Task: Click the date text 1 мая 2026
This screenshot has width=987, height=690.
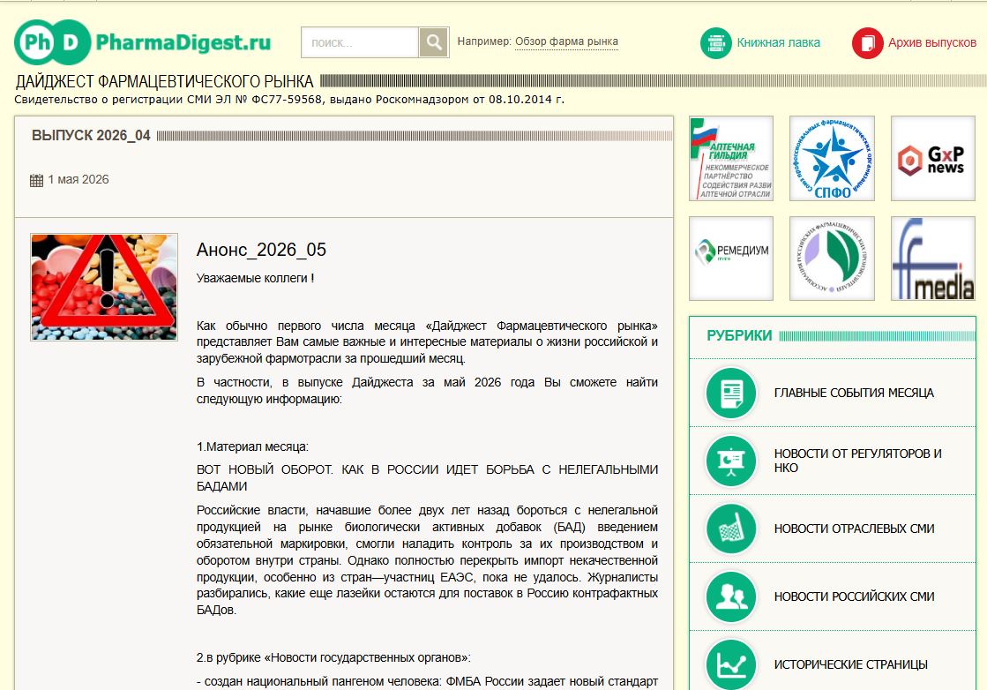Action: coord(78,179)
